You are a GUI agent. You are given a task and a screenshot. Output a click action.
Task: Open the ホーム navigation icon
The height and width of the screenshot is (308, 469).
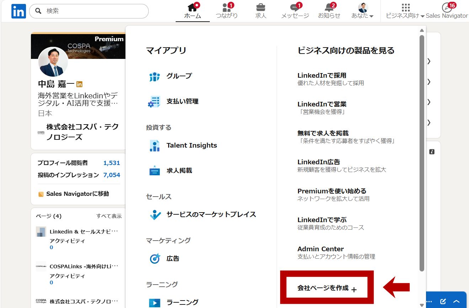tap(192, 8)
